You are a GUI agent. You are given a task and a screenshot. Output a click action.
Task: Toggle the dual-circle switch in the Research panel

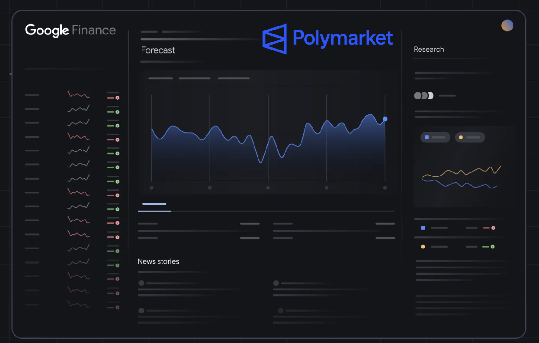click(424, 96)
